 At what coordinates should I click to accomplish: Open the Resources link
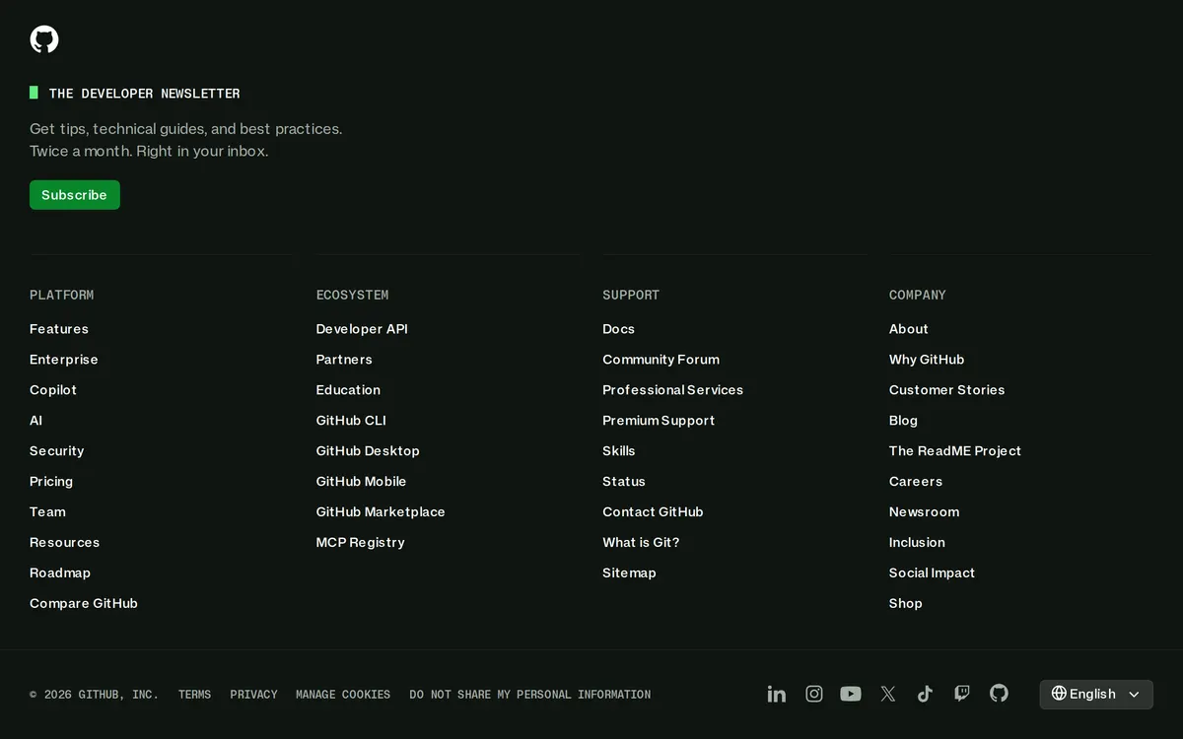pos(65,543)
